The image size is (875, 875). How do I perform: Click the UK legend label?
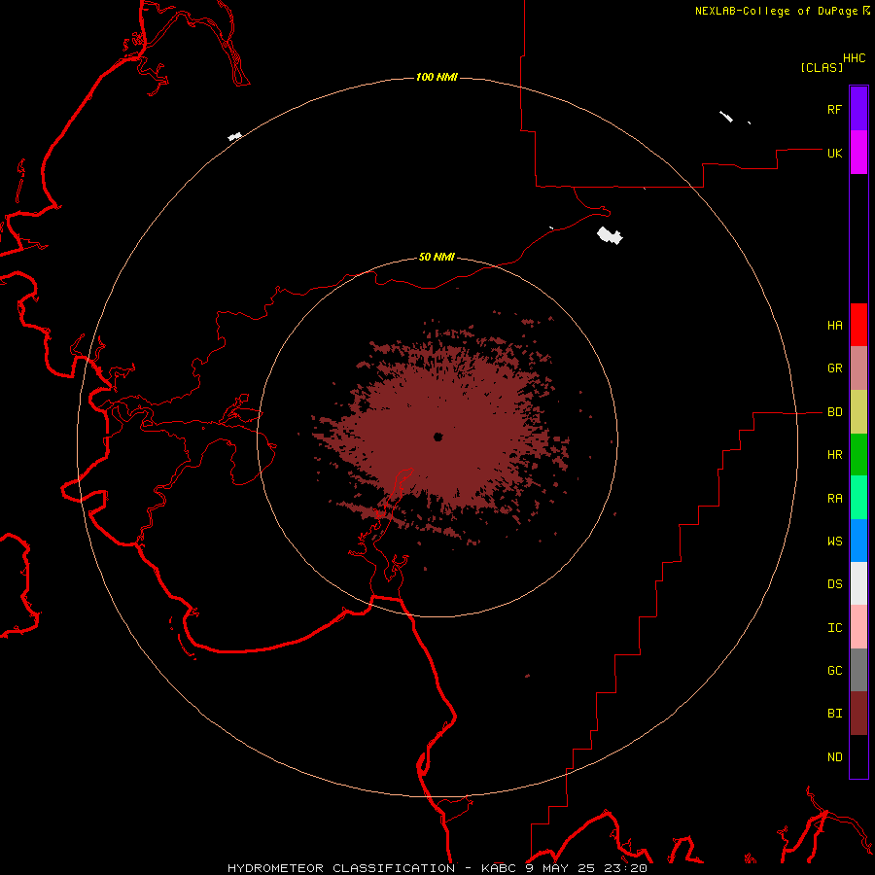(834, 153)
